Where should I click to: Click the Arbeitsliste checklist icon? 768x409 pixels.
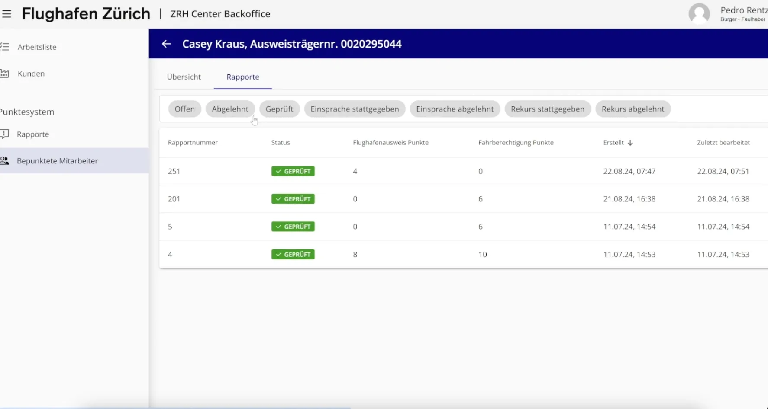[x=5, y=47]
